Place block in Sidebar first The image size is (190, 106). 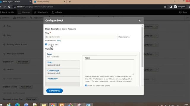[23, 62]
